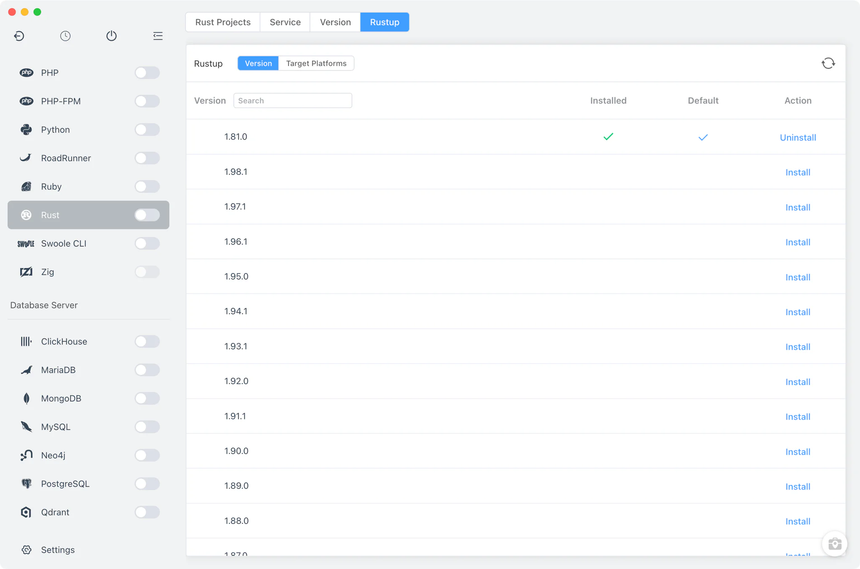Screen dimensions: 860x569
Task: Enable the MariaDB switch
Action: [147, 370]
